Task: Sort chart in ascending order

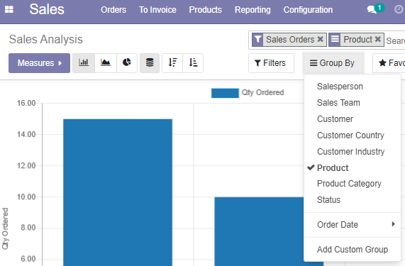Action: click(x=193, y=62)
